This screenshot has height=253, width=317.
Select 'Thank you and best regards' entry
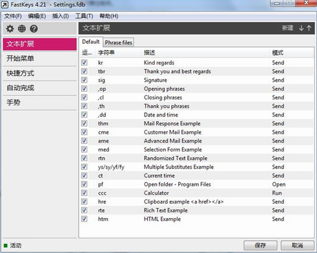tap(197, 71)
